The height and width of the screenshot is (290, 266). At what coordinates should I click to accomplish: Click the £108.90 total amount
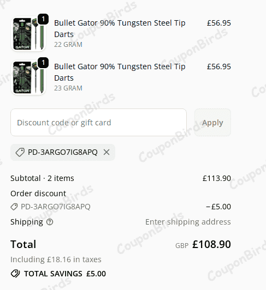click(x=211, y=244)
